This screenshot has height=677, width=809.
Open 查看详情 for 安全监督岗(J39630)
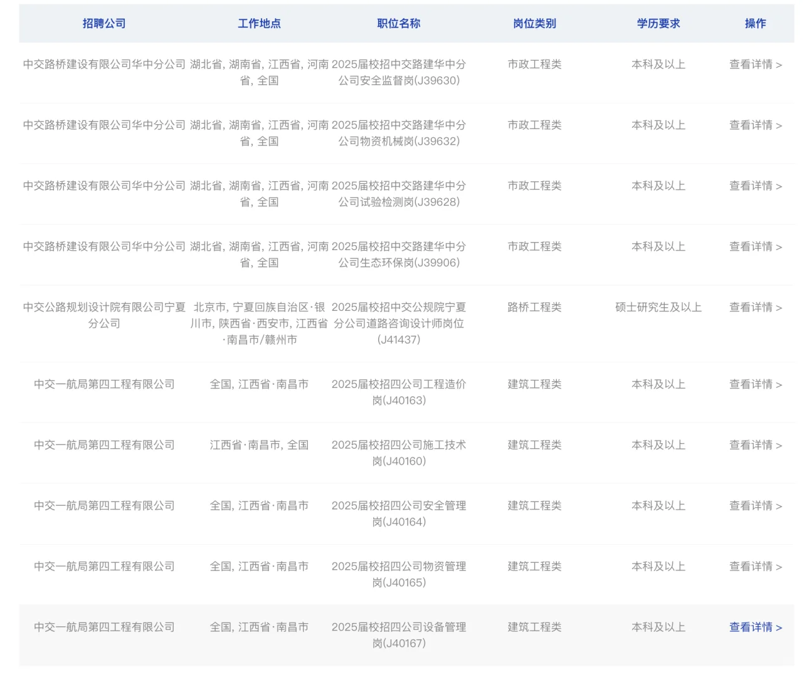tap(755, 65)
